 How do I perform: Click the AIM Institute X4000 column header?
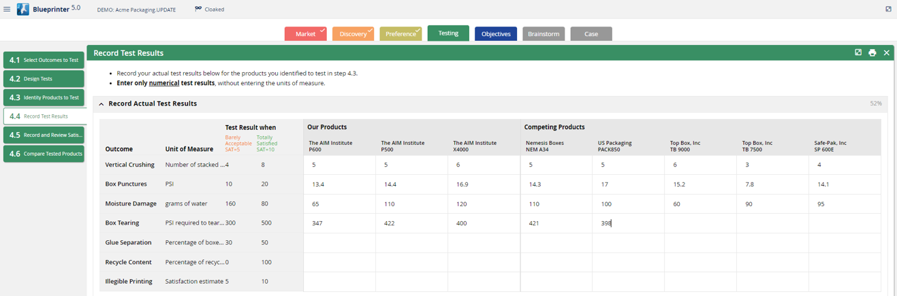pyautogui.click(x=475, y=146)
